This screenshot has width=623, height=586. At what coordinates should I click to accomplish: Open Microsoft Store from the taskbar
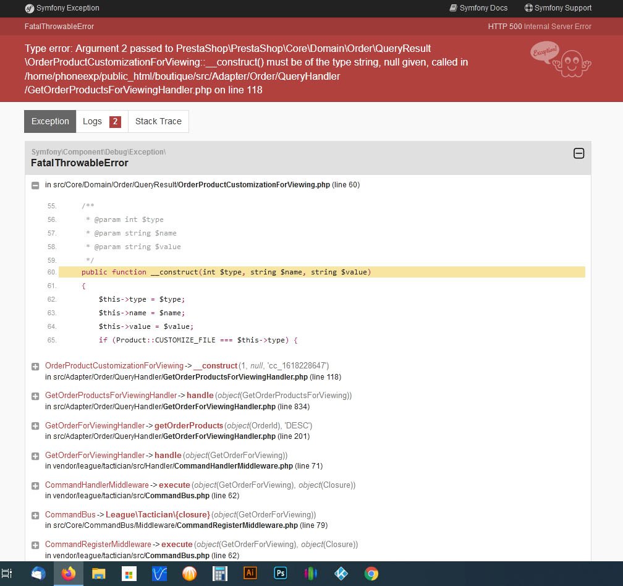pyautogui.click(x=129, y=573)
